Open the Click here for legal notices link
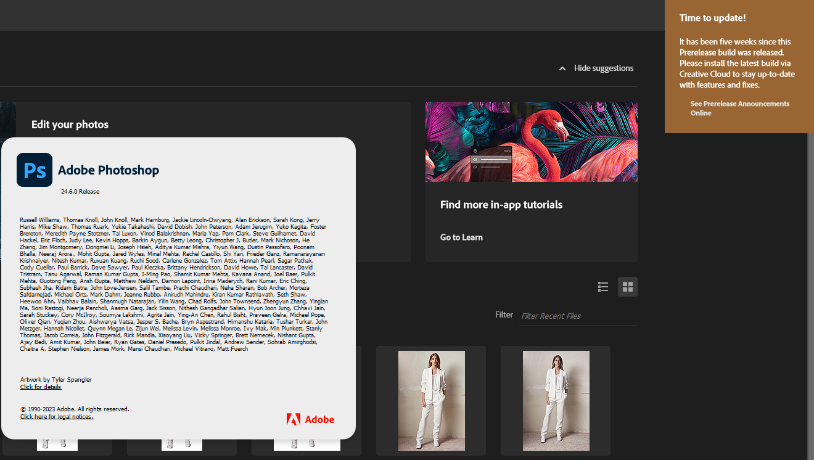This screenshot has height=460, width=814. pos(57,417)
